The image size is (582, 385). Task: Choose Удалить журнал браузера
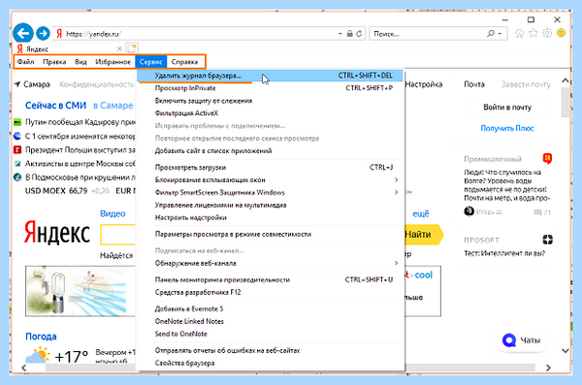tap(270, 76)
